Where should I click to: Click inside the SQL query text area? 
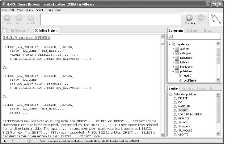pos(111,19)
